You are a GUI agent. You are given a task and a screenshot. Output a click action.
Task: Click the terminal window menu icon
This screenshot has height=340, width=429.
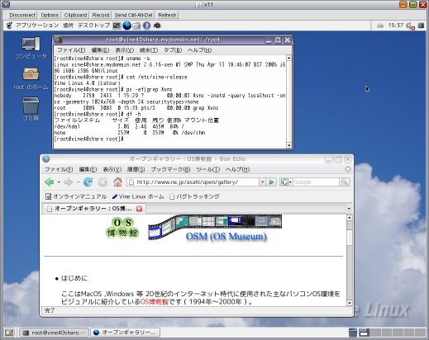point(58,40)
